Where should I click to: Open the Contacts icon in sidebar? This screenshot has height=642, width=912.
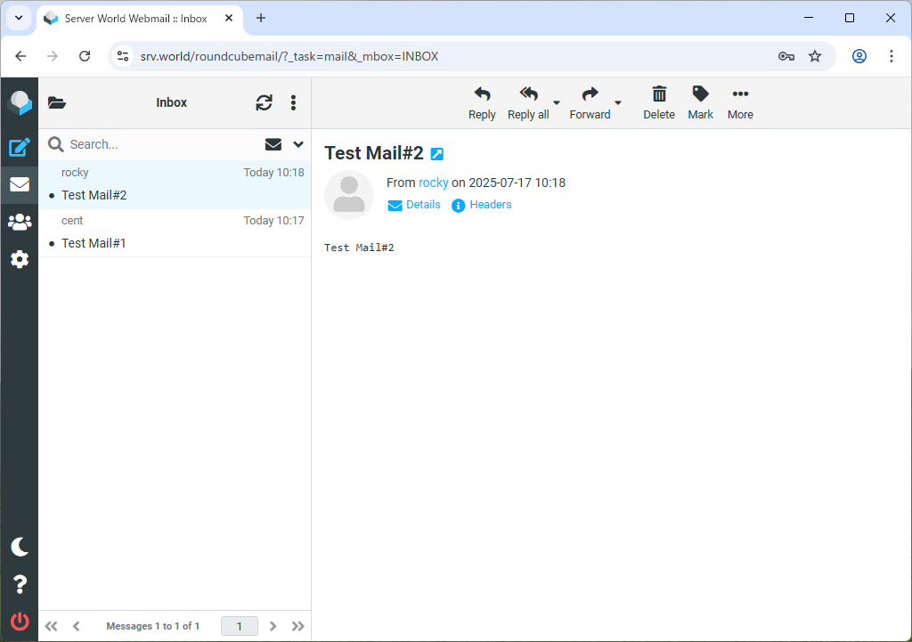pos(19,222)
